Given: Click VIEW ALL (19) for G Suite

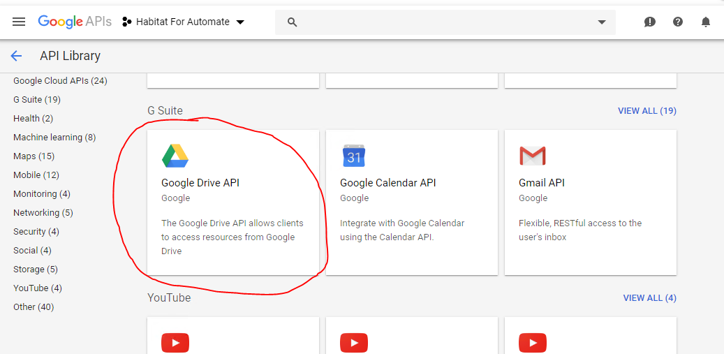Looking at the screenshot, I should 647,111.
